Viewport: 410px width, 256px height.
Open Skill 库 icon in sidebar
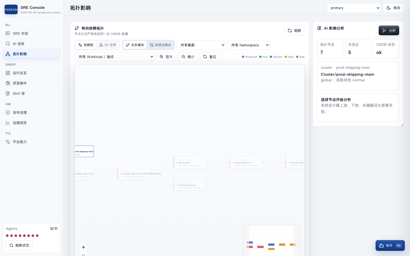pyautogui.click(x=8, y=94)
